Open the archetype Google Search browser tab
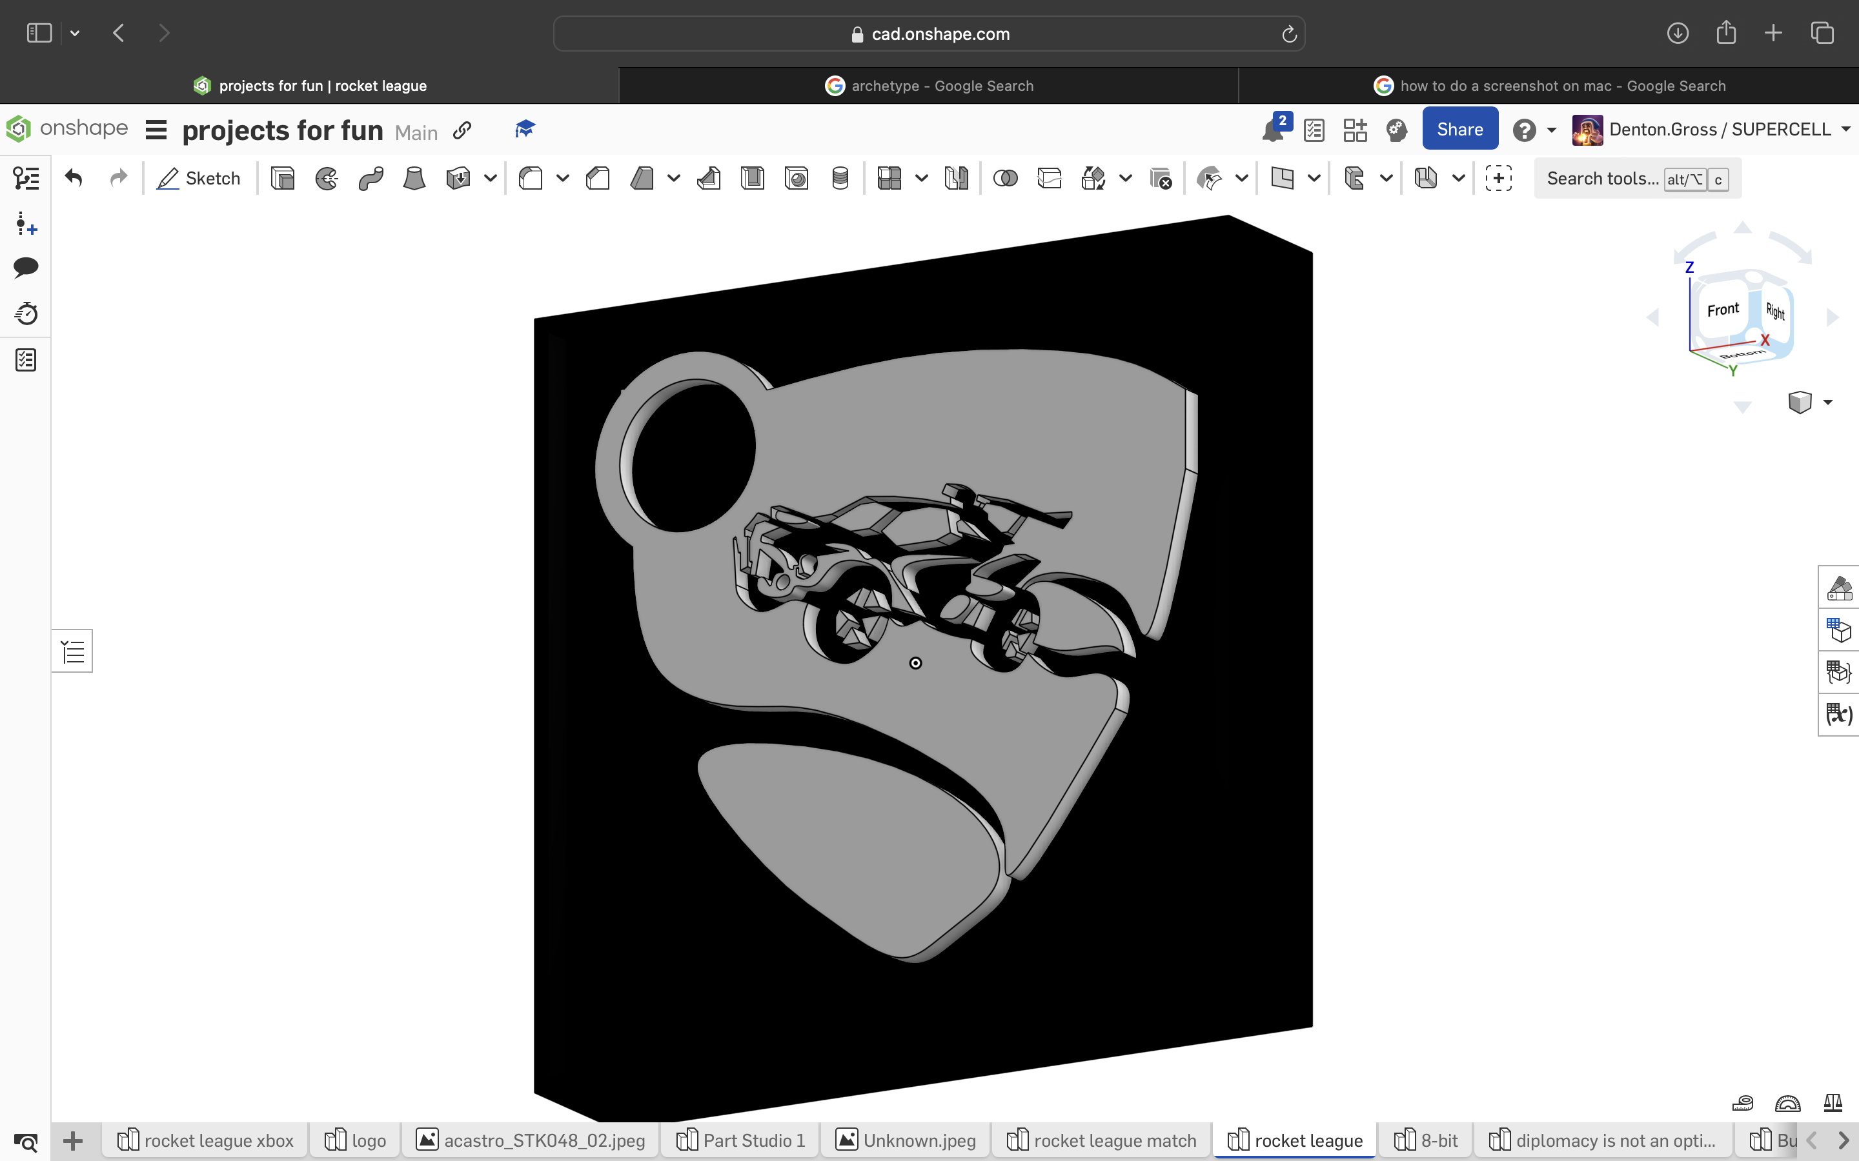Viewport: 1859px width, 1161px height. 929,86
